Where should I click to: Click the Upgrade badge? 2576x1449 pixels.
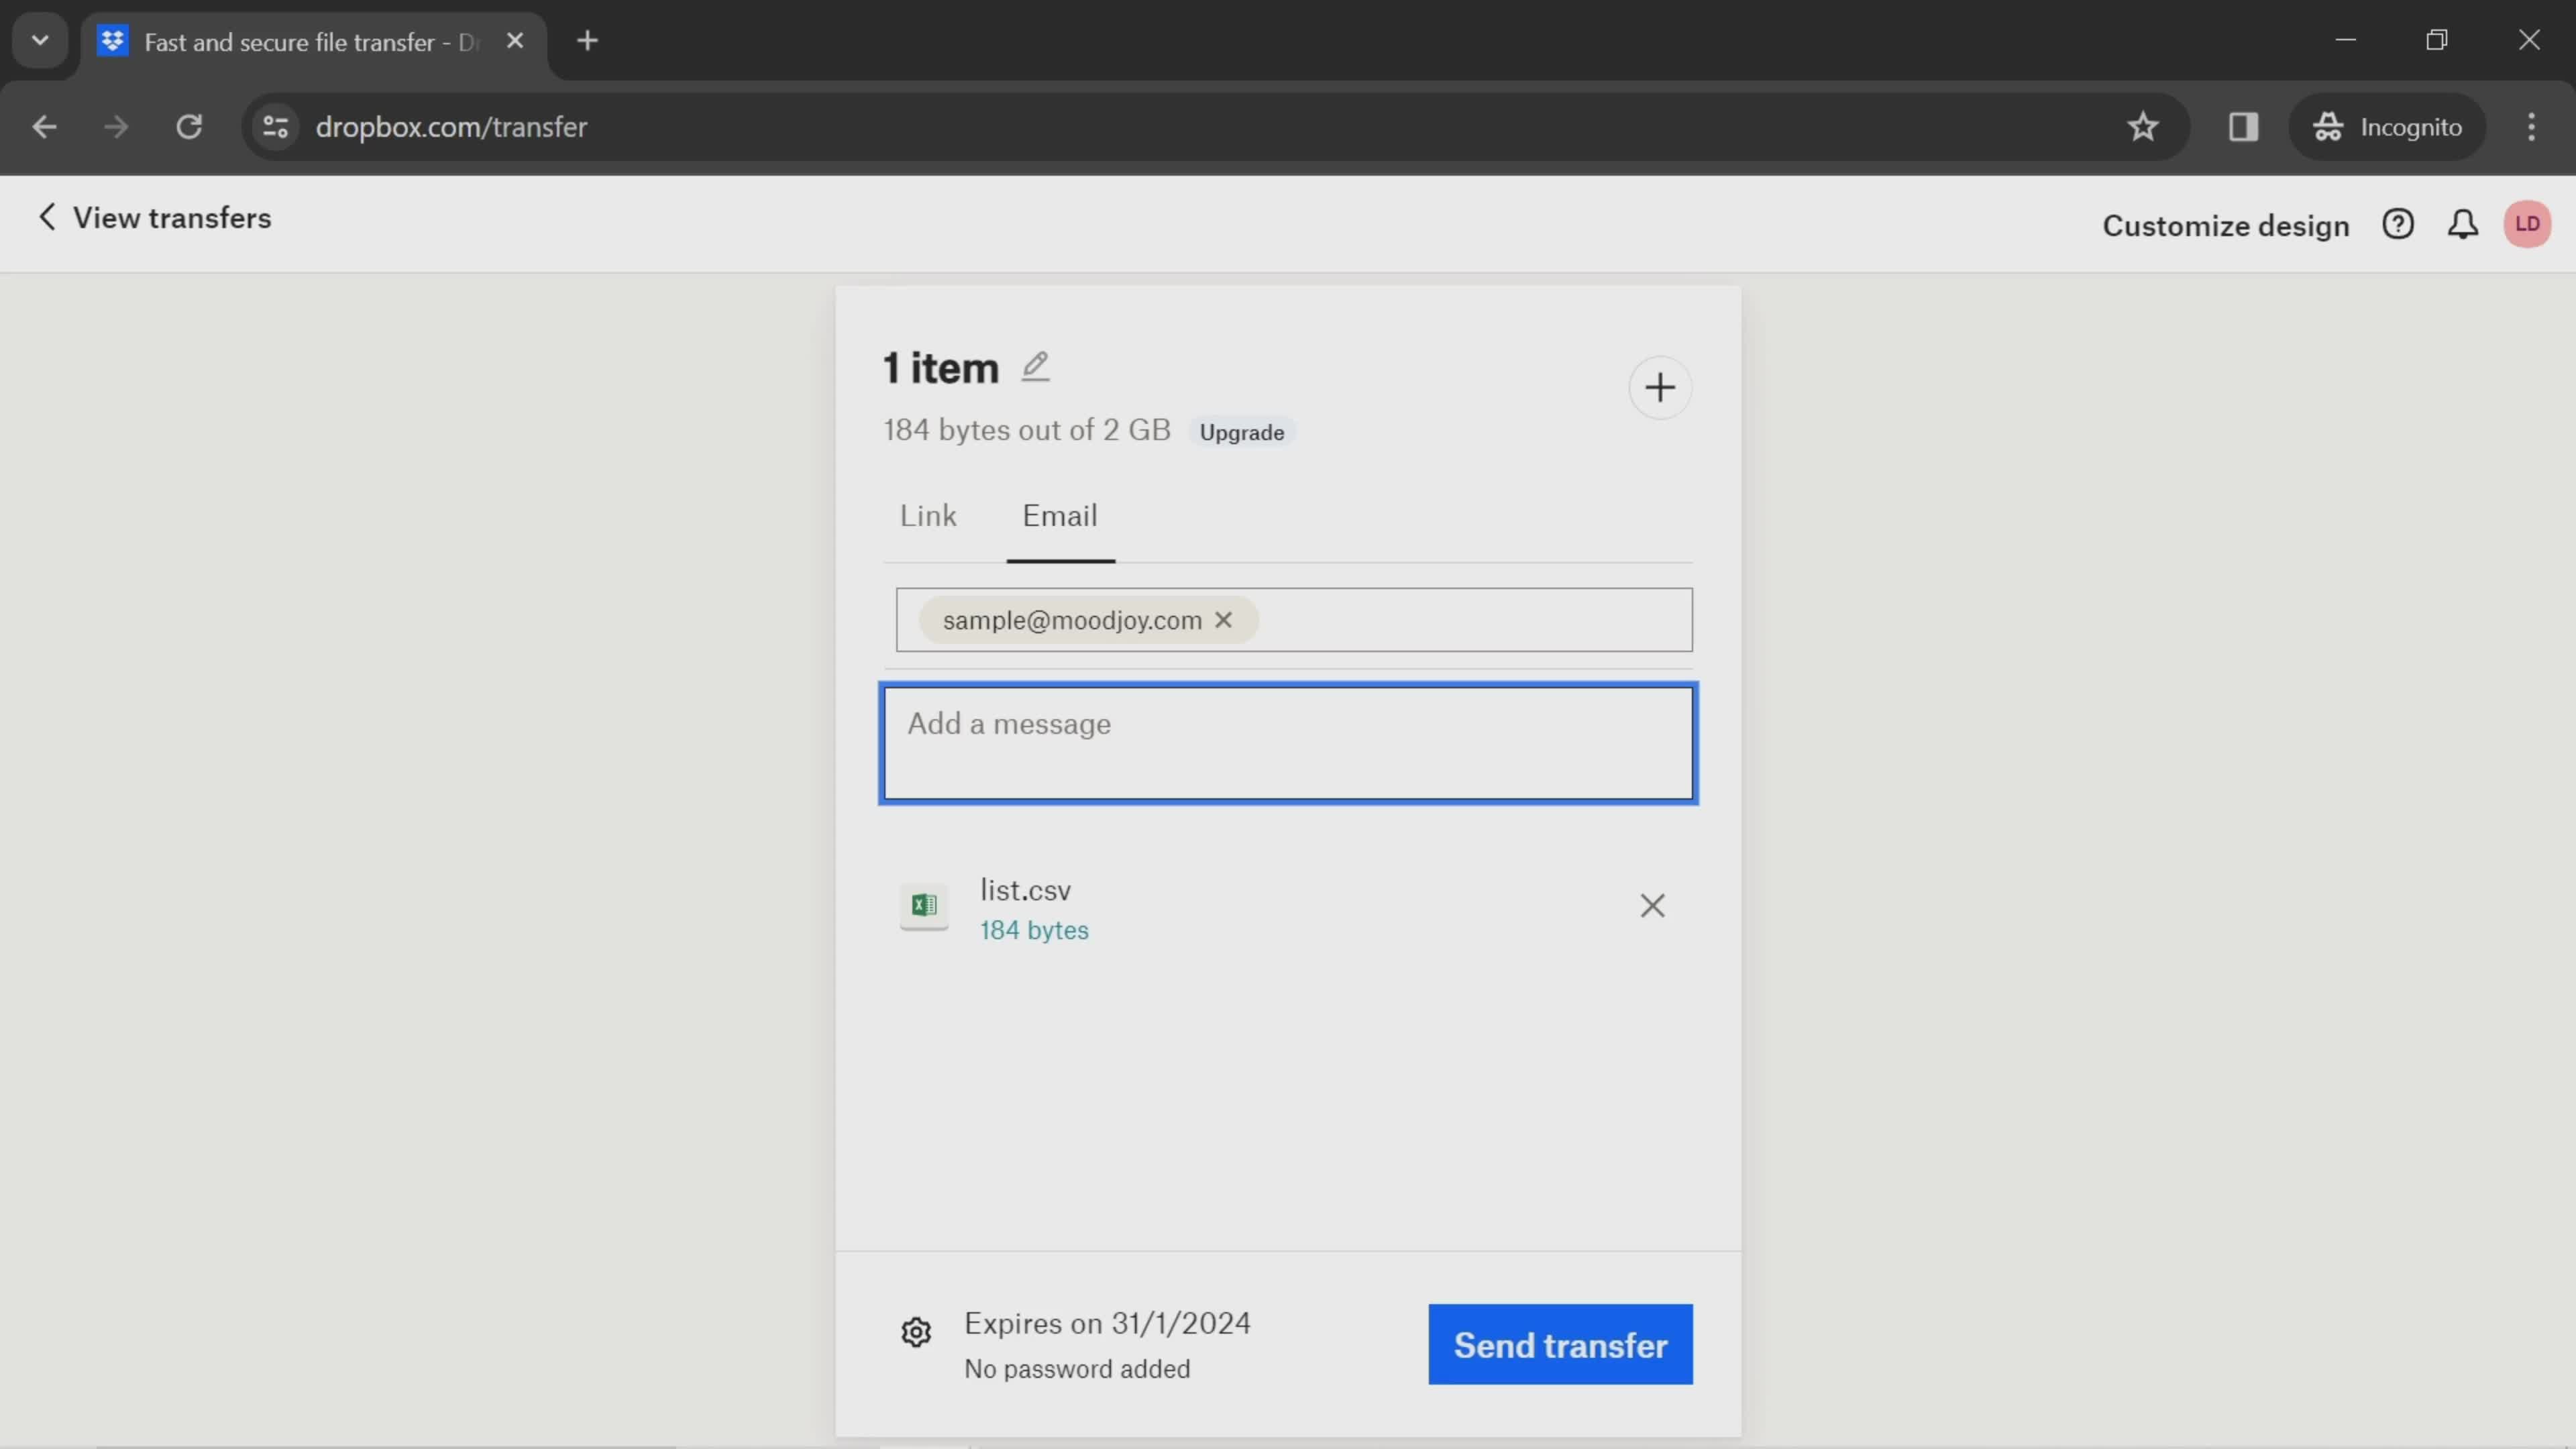[x=1241, y=432]
